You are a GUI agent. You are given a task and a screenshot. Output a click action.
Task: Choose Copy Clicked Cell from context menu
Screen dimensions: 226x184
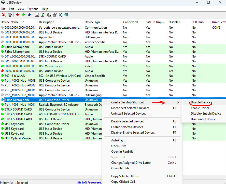point(142,182)
